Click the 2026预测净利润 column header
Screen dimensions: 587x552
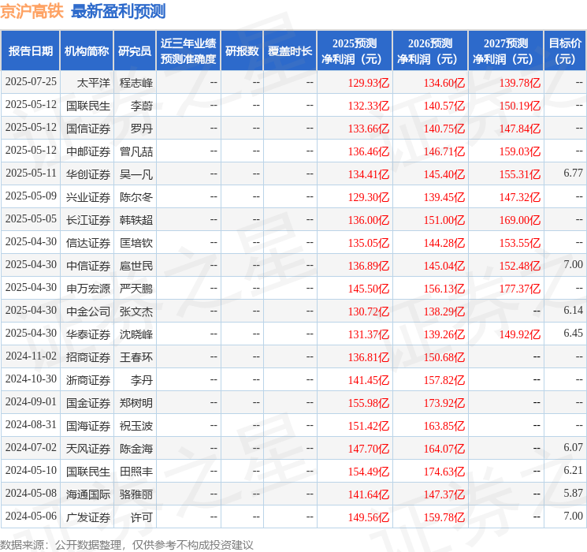[430, 51]
